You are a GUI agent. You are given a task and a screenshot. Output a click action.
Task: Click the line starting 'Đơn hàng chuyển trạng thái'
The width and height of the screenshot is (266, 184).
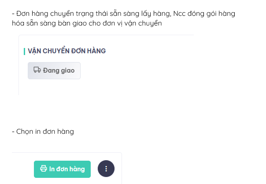[88, 14]
